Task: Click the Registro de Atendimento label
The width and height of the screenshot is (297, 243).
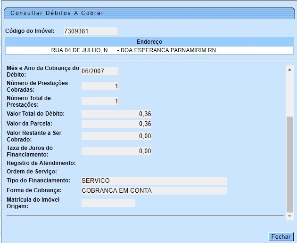Action: (41, 163)
